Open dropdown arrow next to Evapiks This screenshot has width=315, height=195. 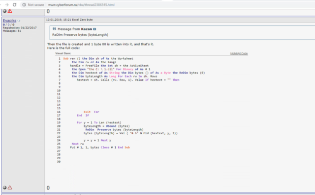(x=19, y=21)
